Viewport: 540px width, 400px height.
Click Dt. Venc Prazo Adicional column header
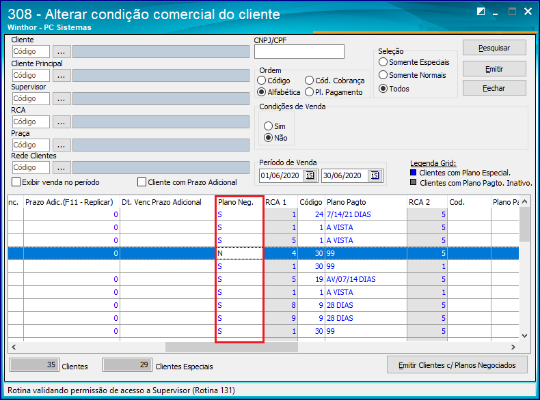point(167,202)
